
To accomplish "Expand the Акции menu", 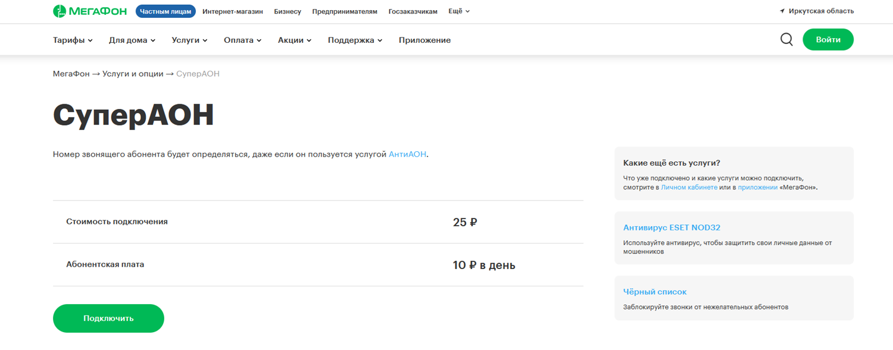I will point(295,40).
